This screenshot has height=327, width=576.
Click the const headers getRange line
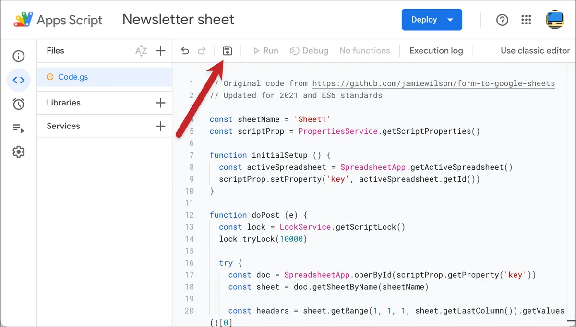(x=396, y=311)
